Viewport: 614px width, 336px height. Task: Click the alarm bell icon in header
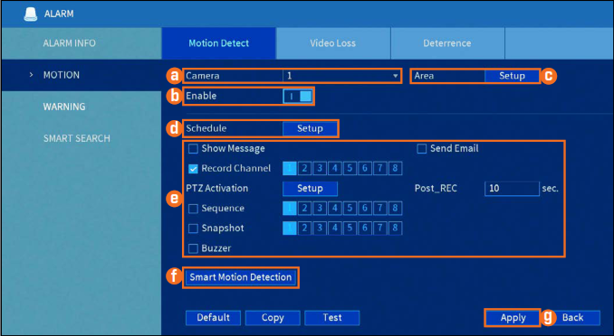(x=31, y=14)
